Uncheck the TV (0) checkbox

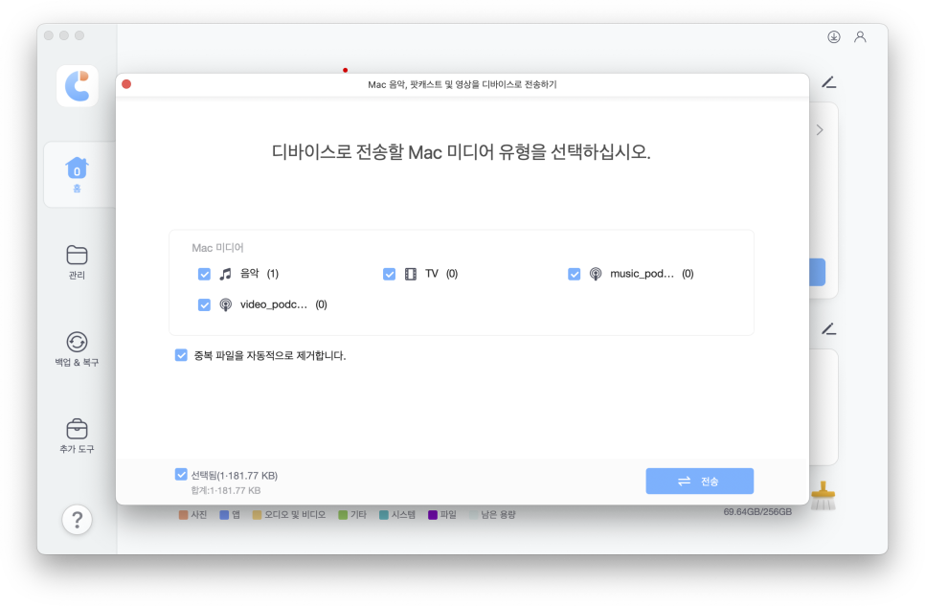tap(389, 274)
